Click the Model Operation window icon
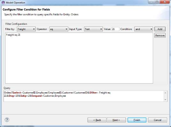 tap(4, 3)
